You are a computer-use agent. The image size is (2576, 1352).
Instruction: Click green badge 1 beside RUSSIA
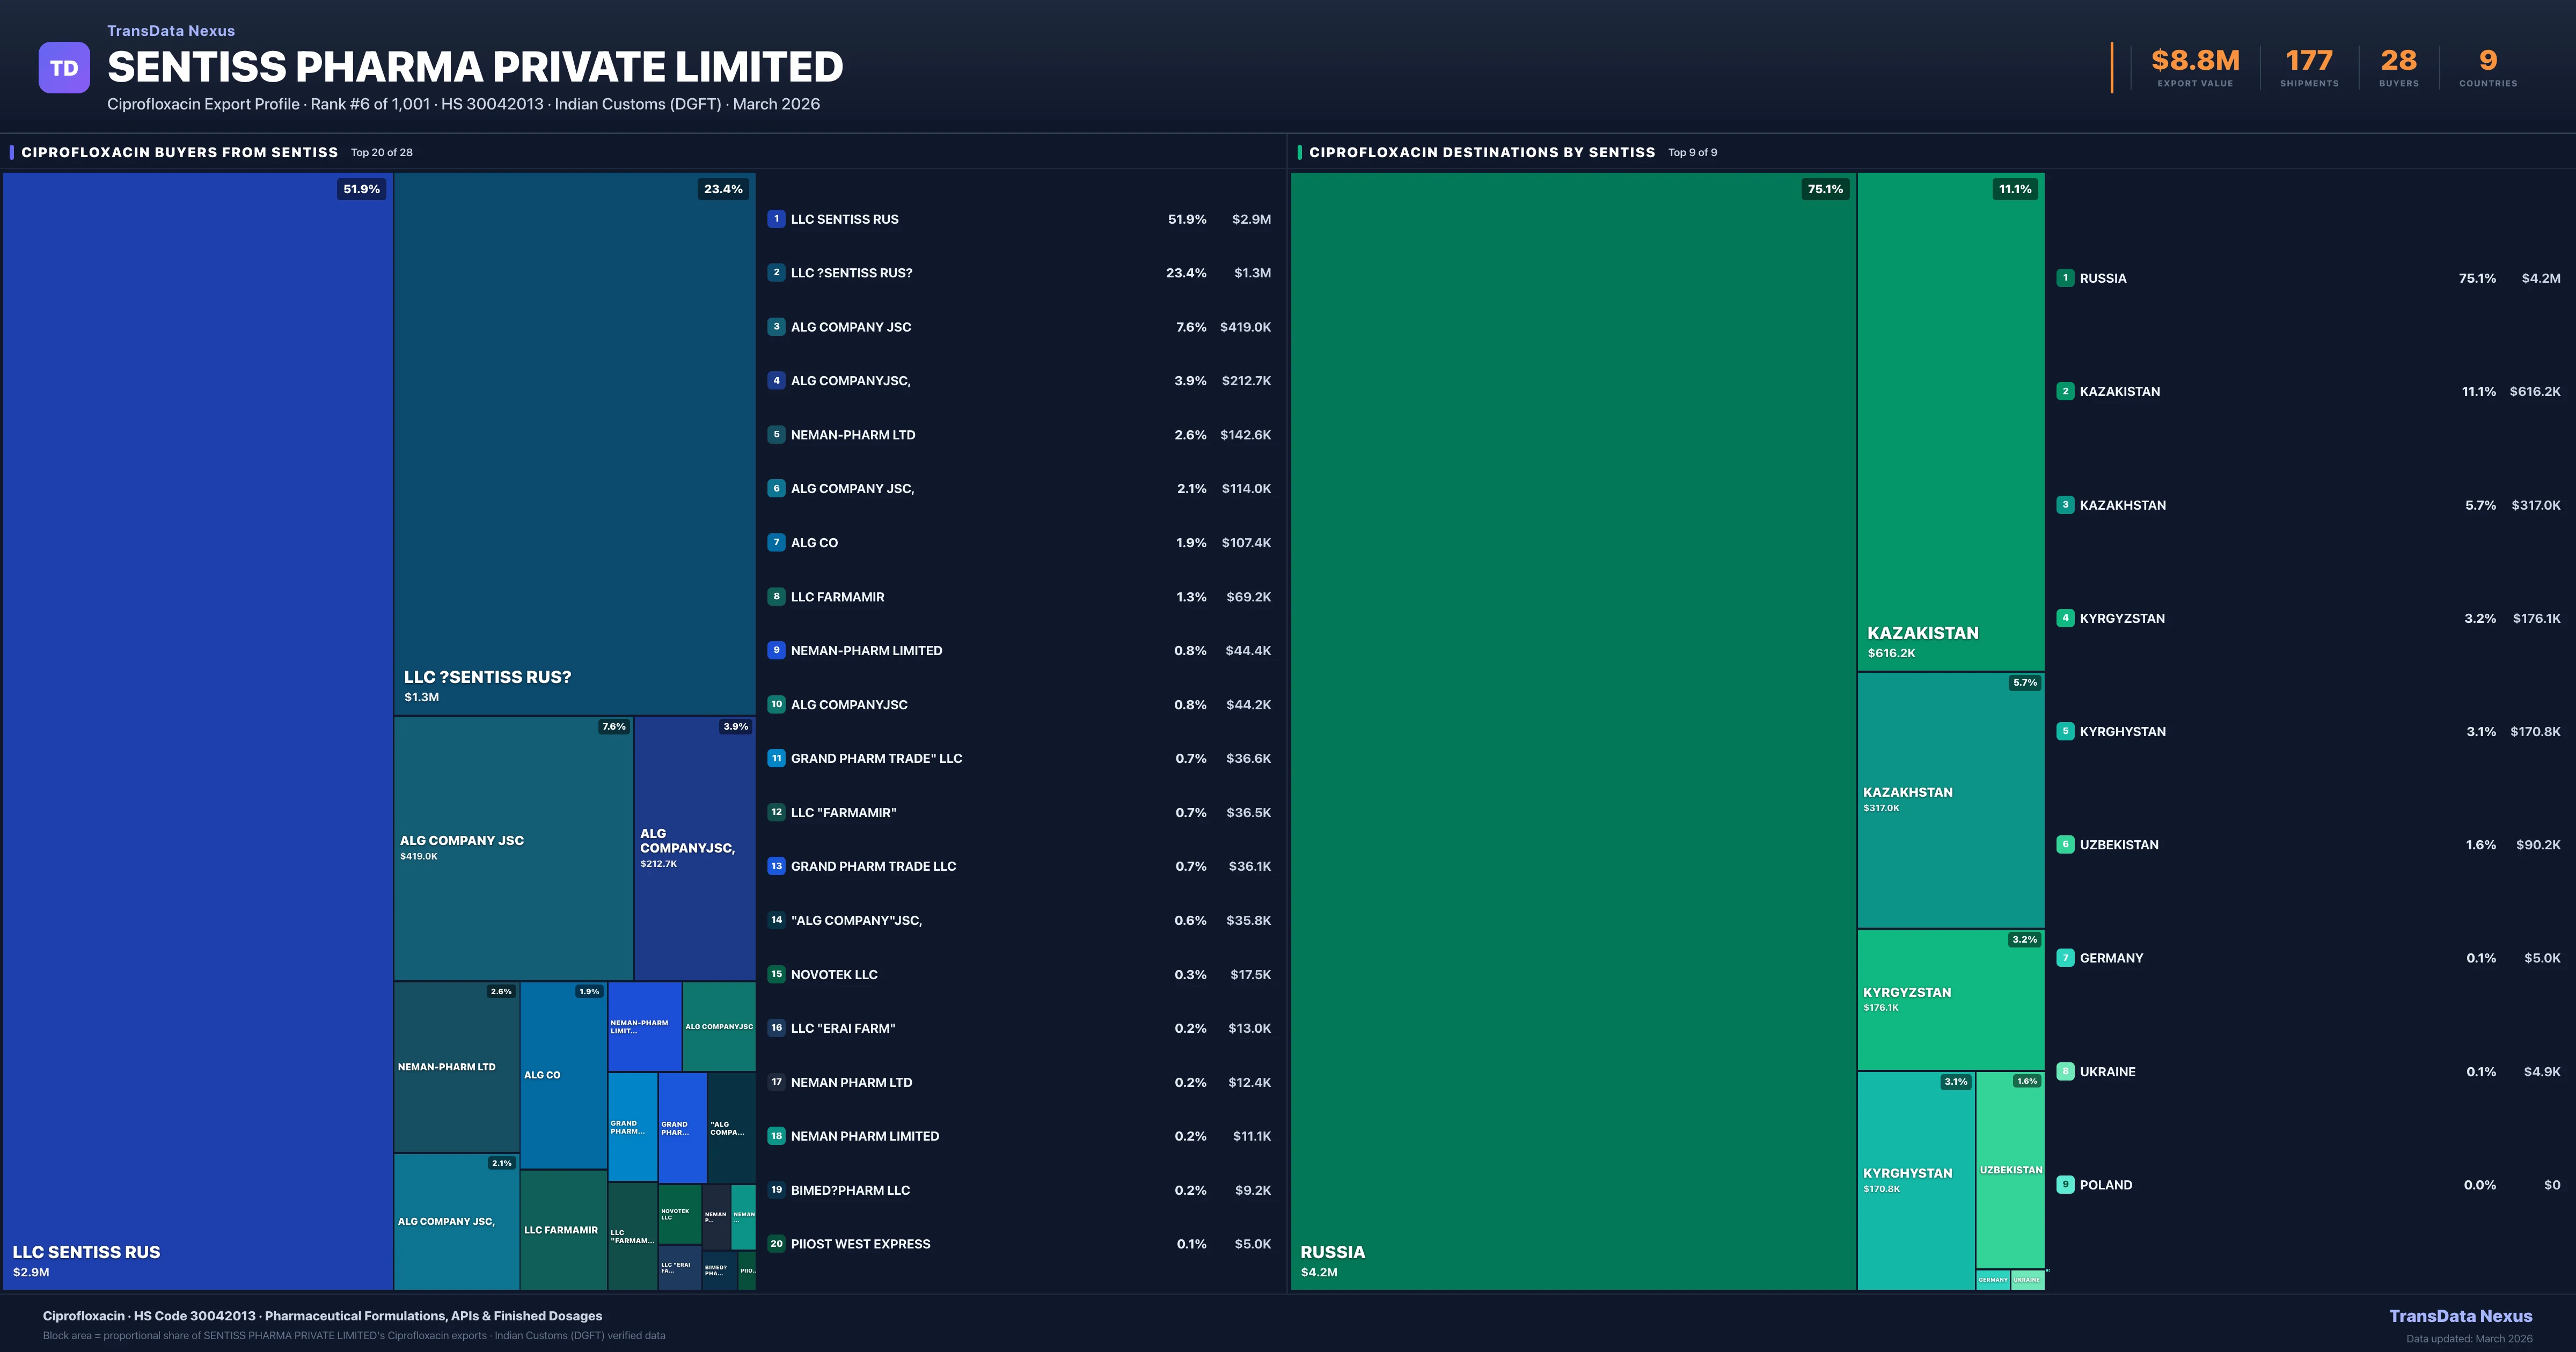[2065, 278]
